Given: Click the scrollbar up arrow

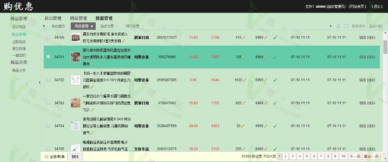Looking at the screenshot, I should 385,32.
